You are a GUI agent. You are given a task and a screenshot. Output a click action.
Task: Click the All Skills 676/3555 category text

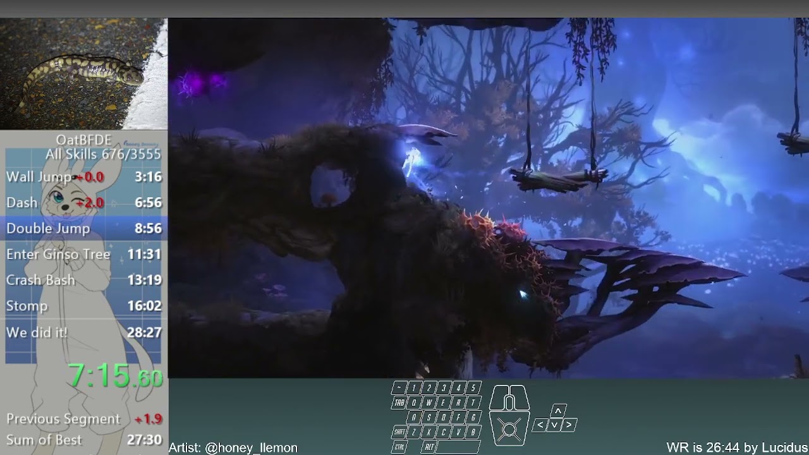(x=103, y=154)
